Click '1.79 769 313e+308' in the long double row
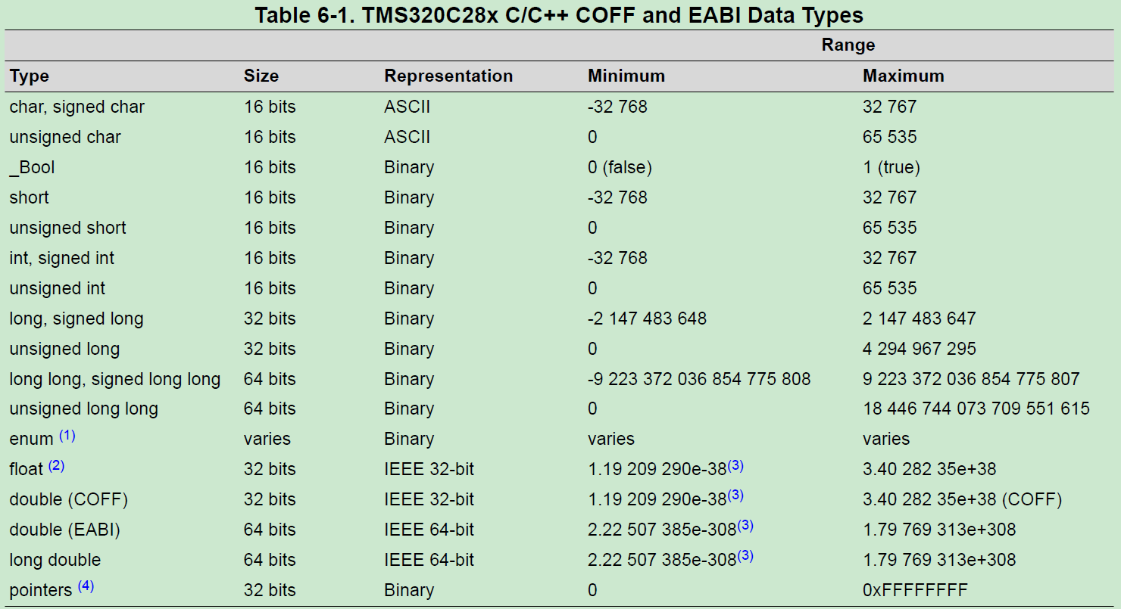Viewport: 1121px width, 609px height. pyautogui.click(x=939, y=560)
